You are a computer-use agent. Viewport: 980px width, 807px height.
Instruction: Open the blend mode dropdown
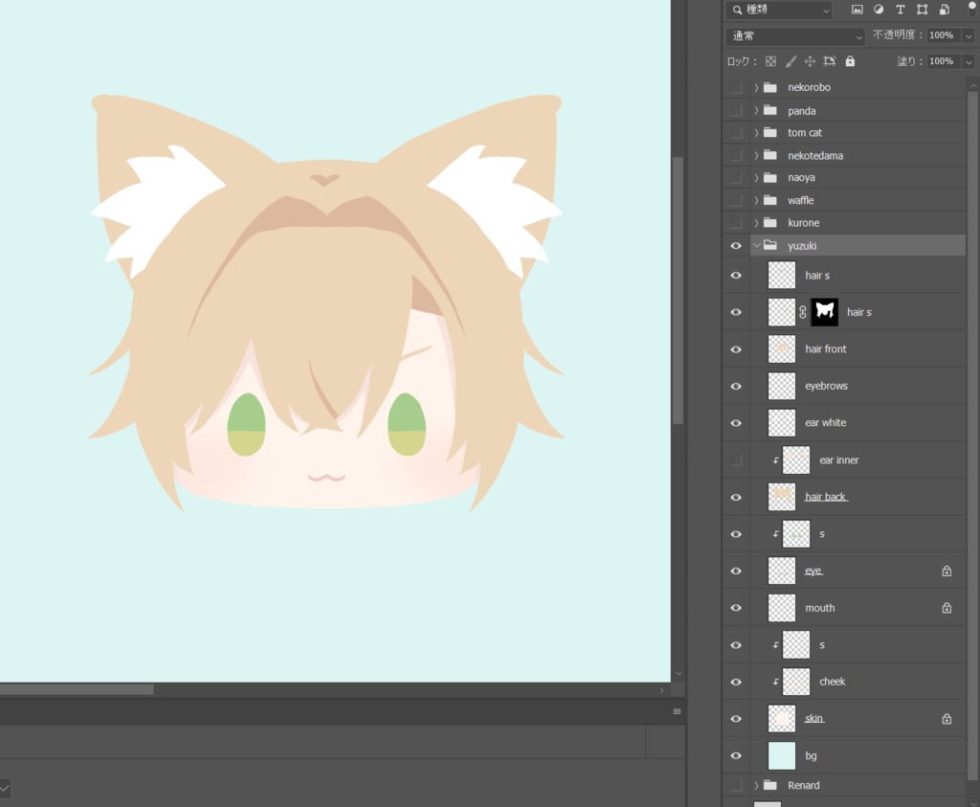click(794, 34)
